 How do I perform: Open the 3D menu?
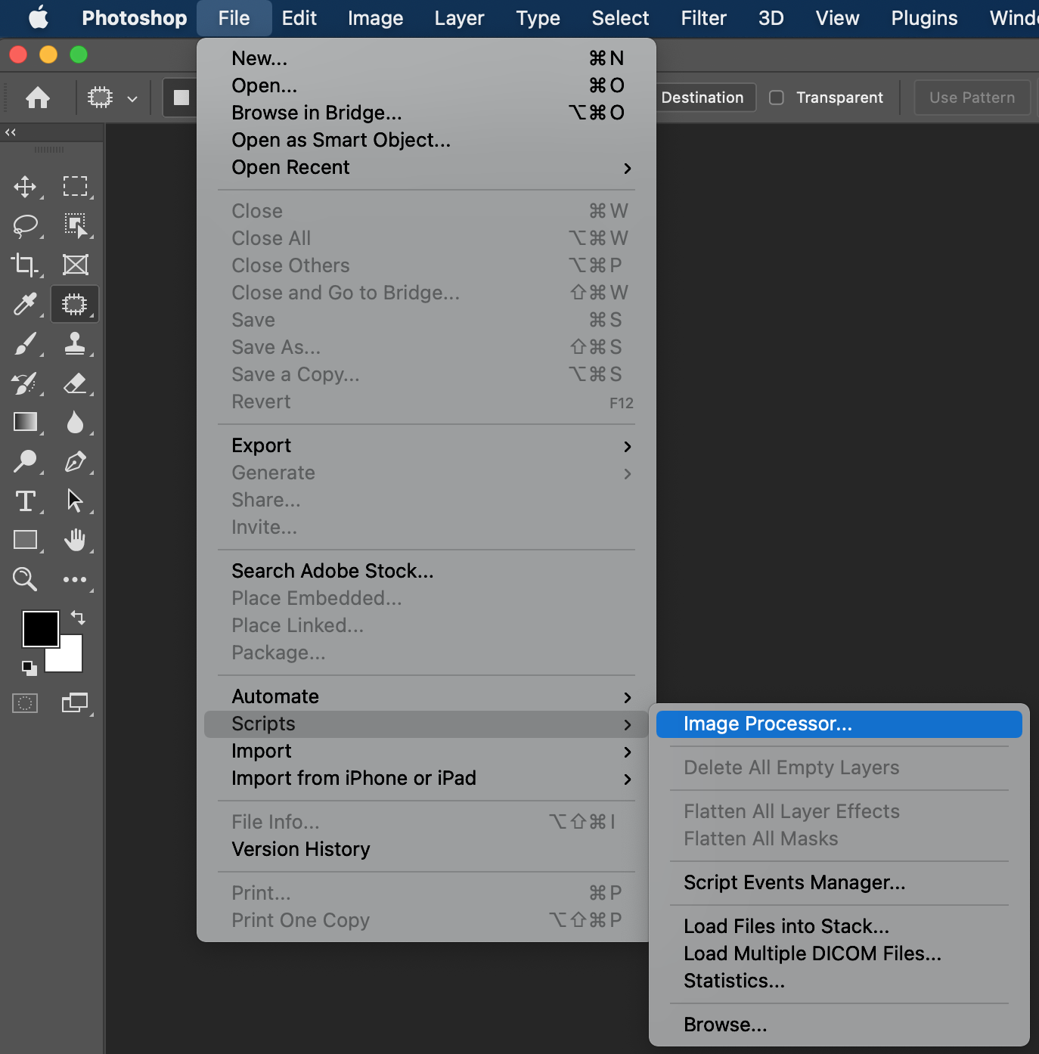[x=771, y=18]
